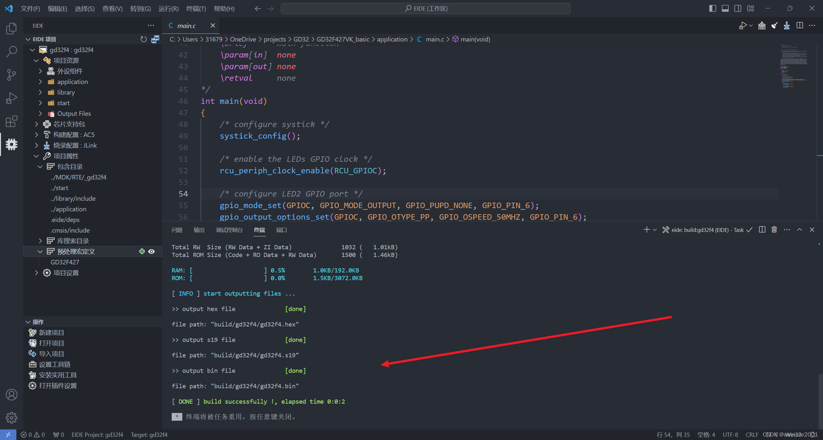This screenshot has width=823, height=440.
Task: Open the Manage gear icon
Action: click(x=12, y=418)
